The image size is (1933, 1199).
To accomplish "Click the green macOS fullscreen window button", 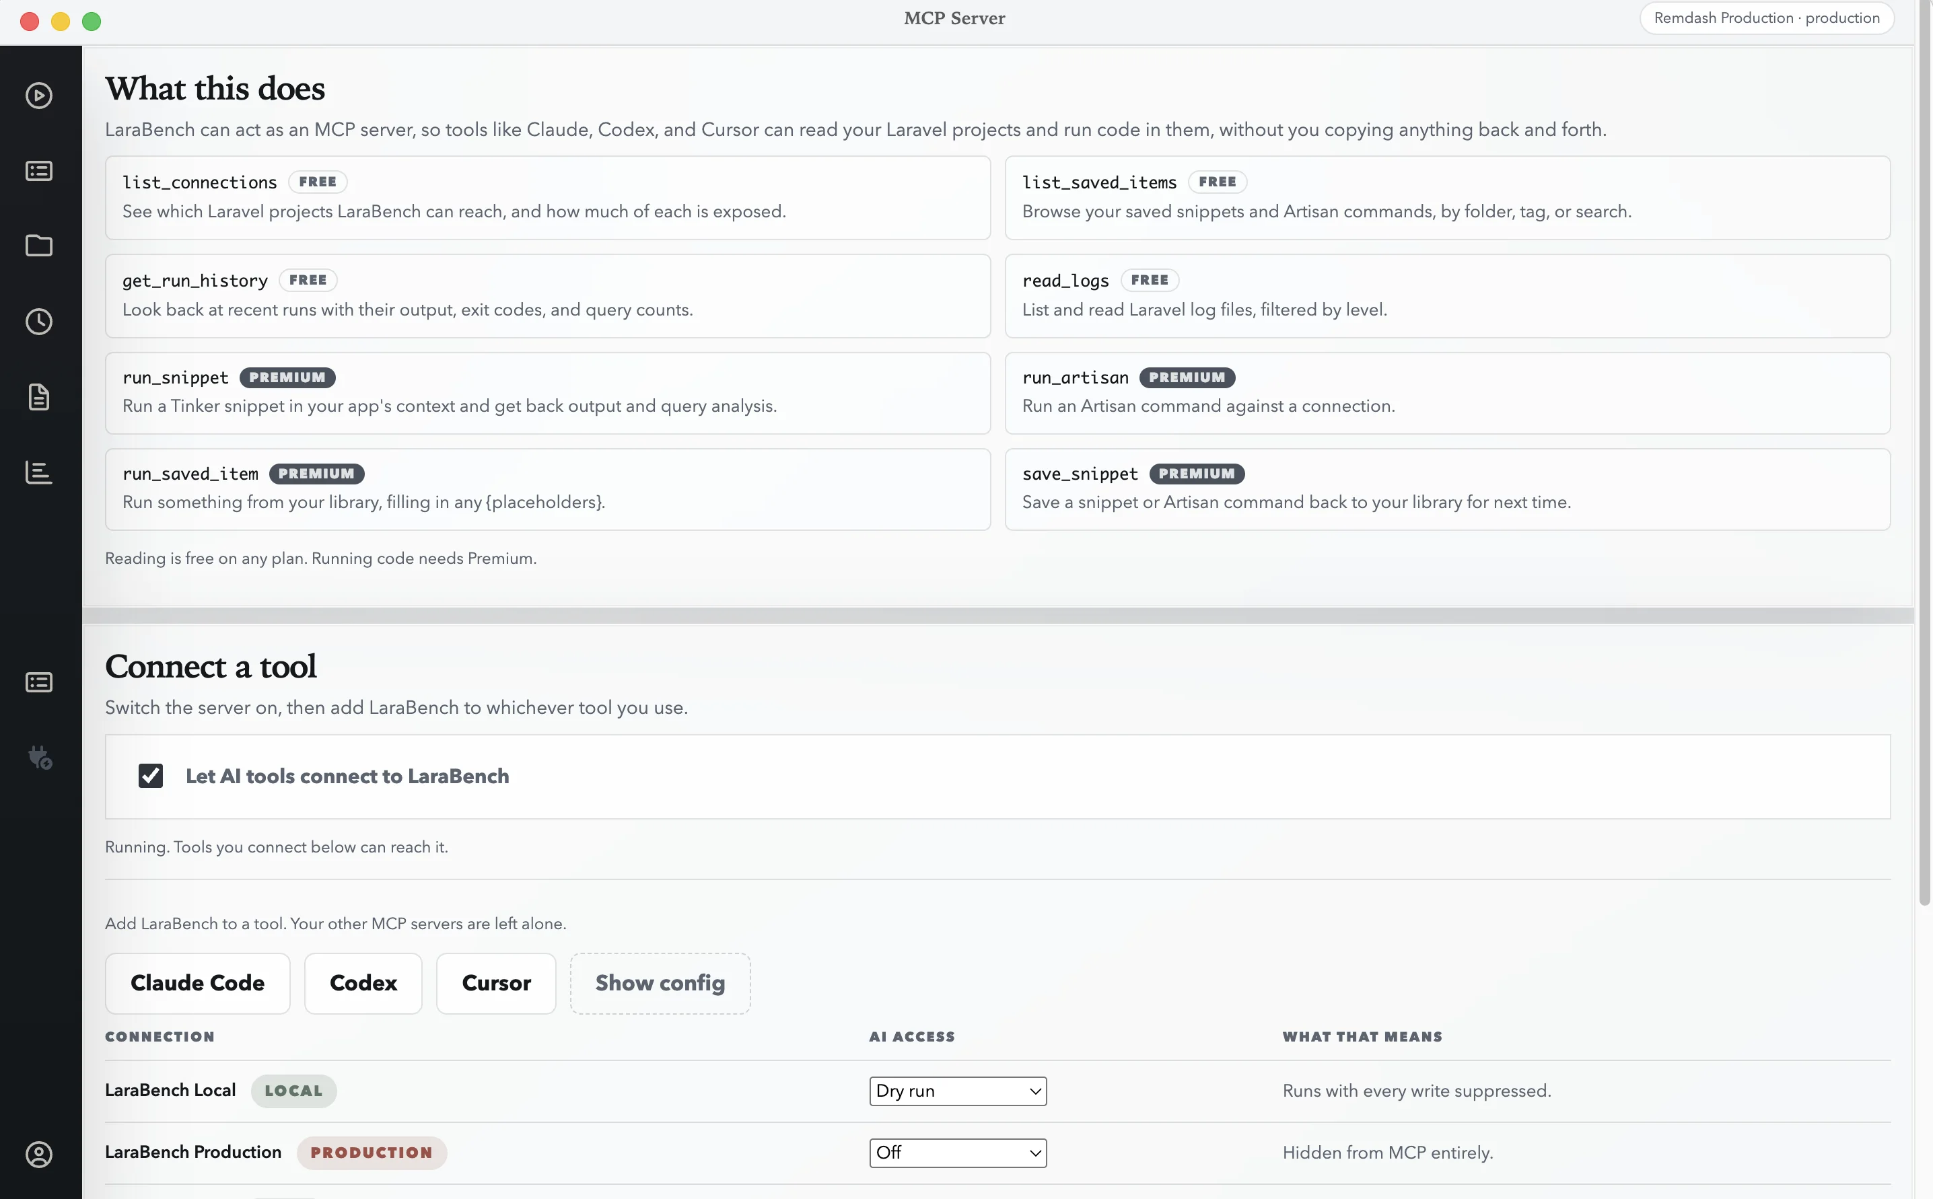I will 92,22.
